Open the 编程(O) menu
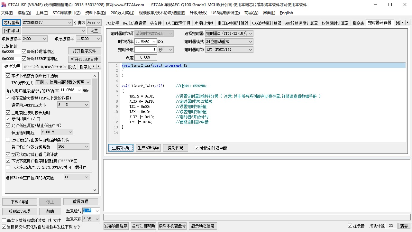This screenshot has width=412, height=232. tap(24, 13)
